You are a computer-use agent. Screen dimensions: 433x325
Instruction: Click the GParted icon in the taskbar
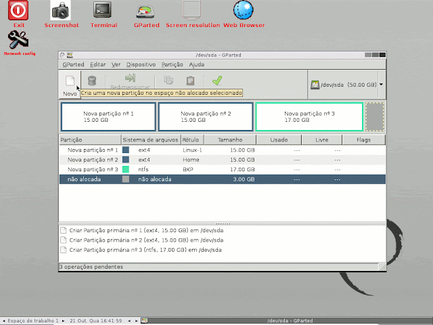pyautogui.click(x=144, y=320)
